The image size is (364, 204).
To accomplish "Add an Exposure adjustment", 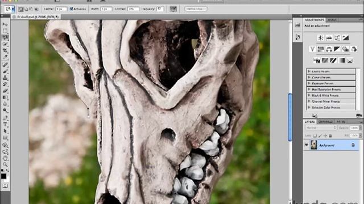I will [346, 38].
